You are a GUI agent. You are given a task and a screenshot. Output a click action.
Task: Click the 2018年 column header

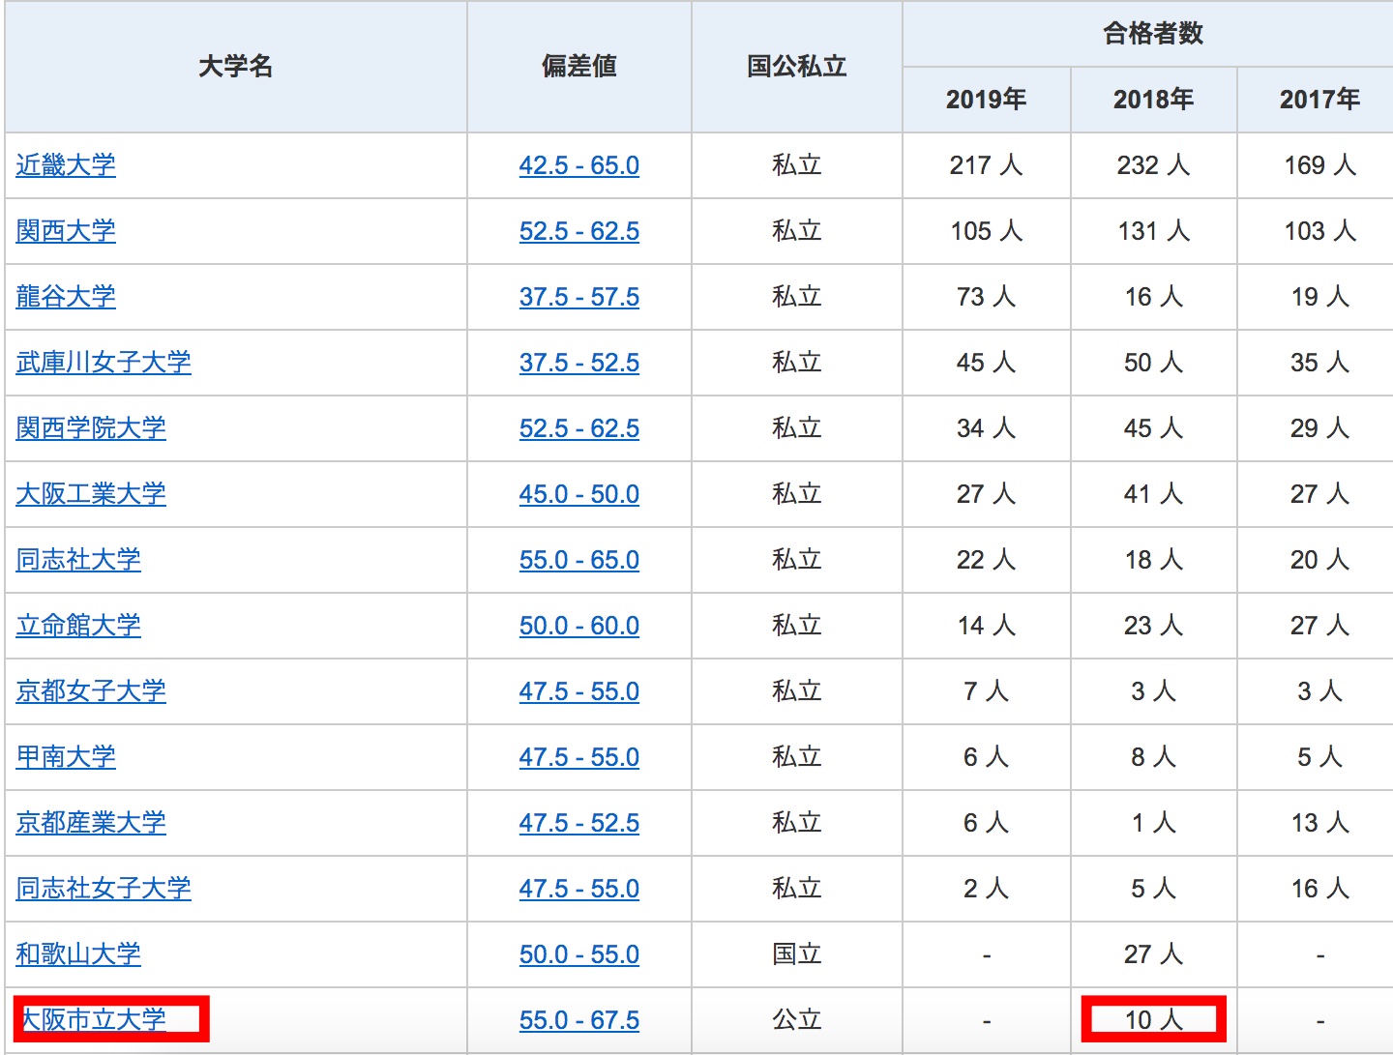pyautogui.click(x=1154, y=100)
